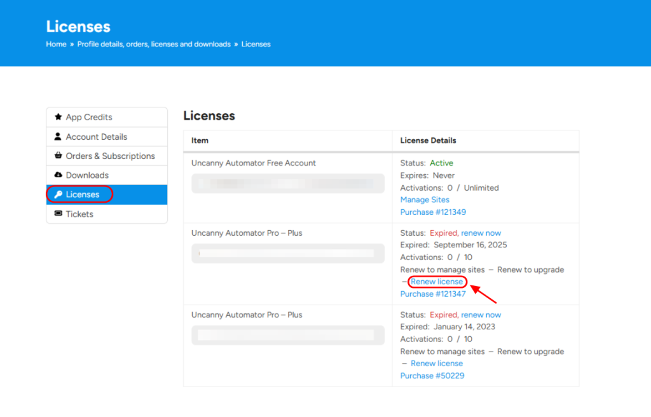
Task: Click renew now on the September 2025 expired license
Action: (x=481, y=233)
